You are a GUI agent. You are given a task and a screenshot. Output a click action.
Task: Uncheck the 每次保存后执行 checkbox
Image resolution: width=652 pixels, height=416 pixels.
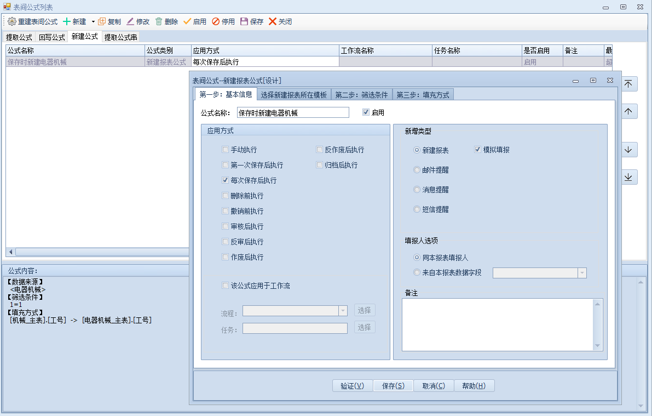pos(226,180)
